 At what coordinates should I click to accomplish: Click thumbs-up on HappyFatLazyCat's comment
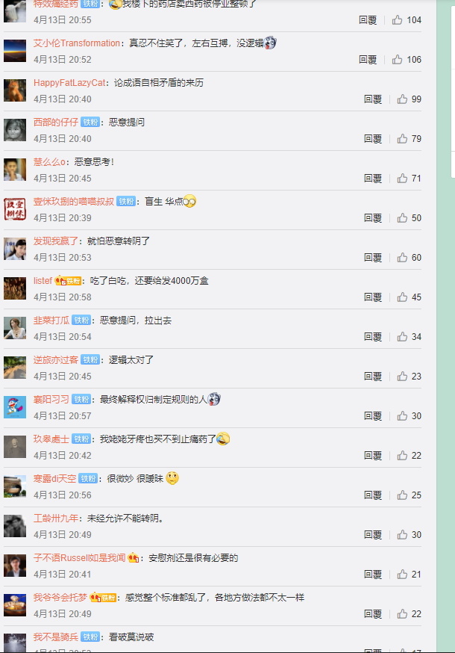pos(402,99)
